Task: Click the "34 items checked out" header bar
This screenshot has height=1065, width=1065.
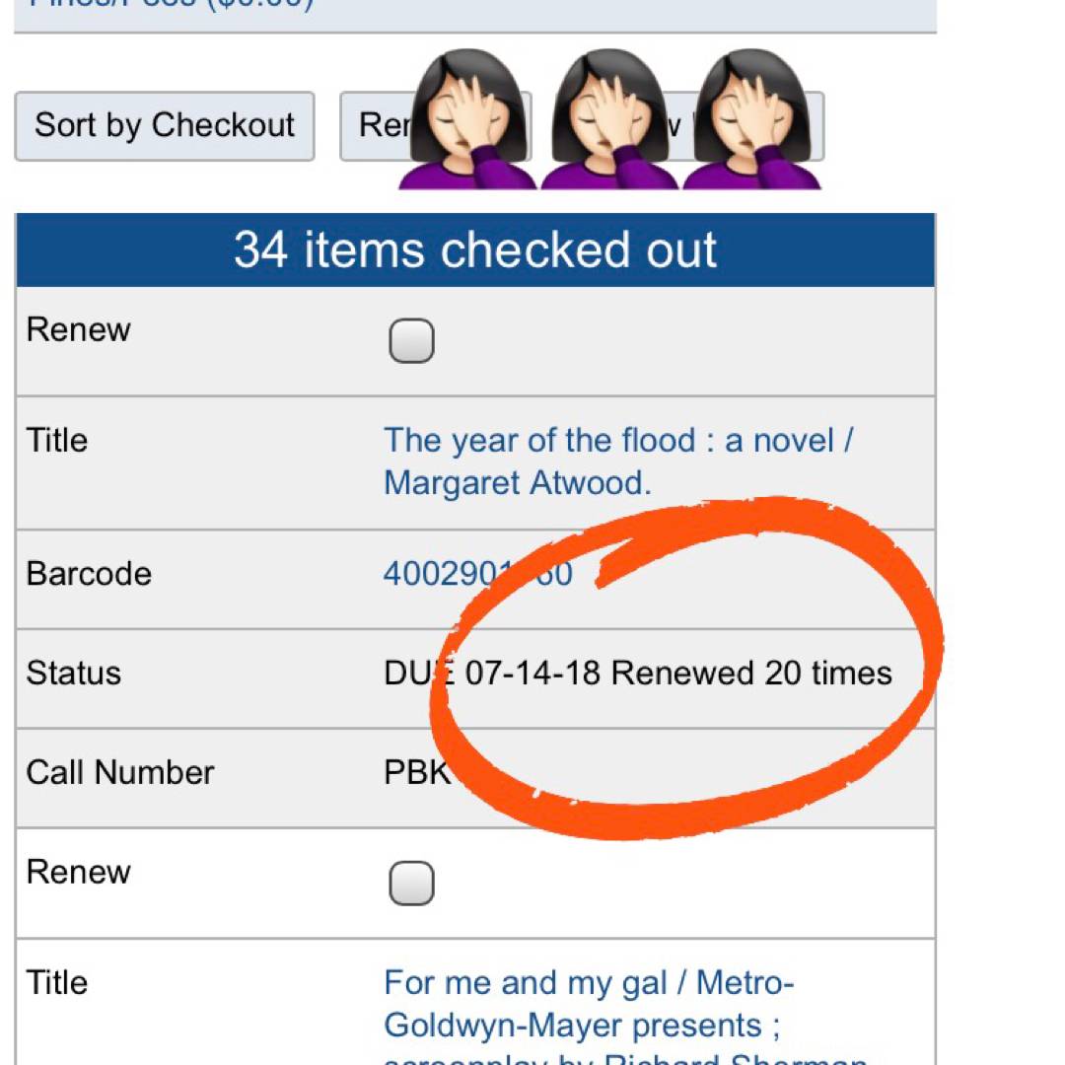Action: pos(475,250)
